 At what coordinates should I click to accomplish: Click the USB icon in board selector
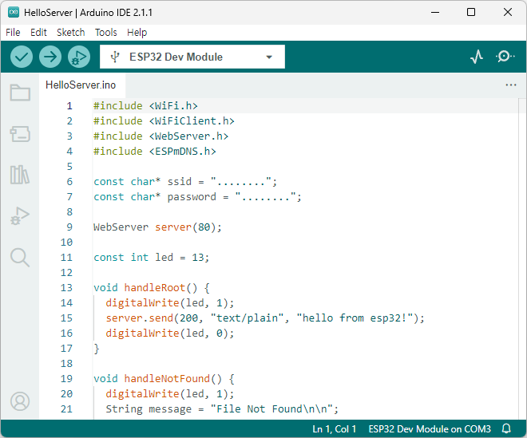pos(115,57)
